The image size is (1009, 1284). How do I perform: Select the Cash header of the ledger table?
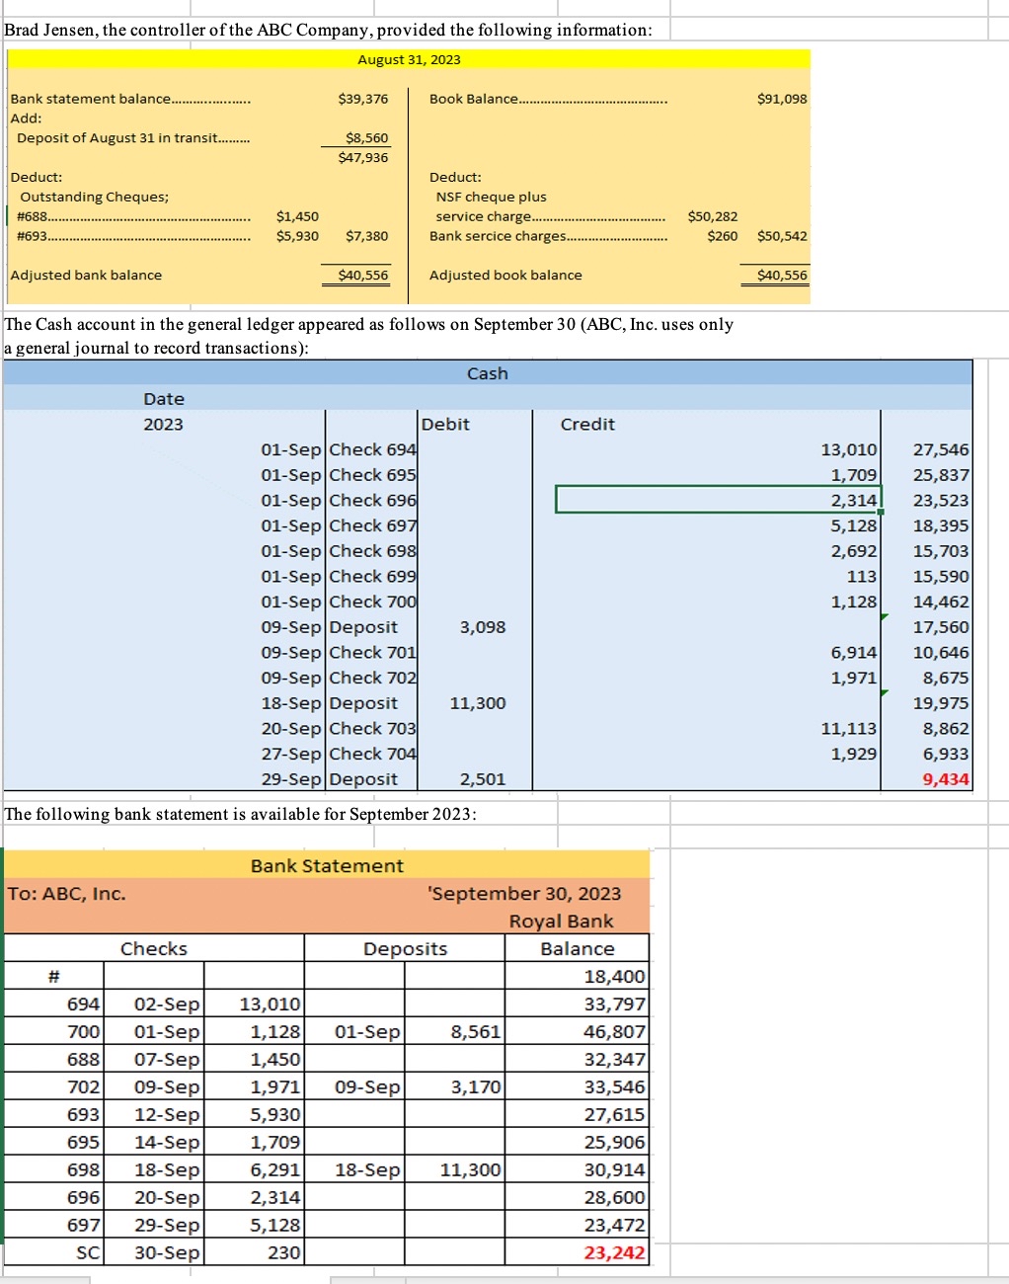point(487,373)
